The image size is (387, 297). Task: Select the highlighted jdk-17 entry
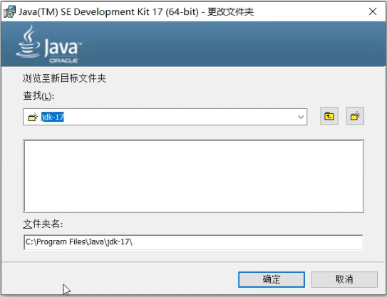tap(53, 117)
